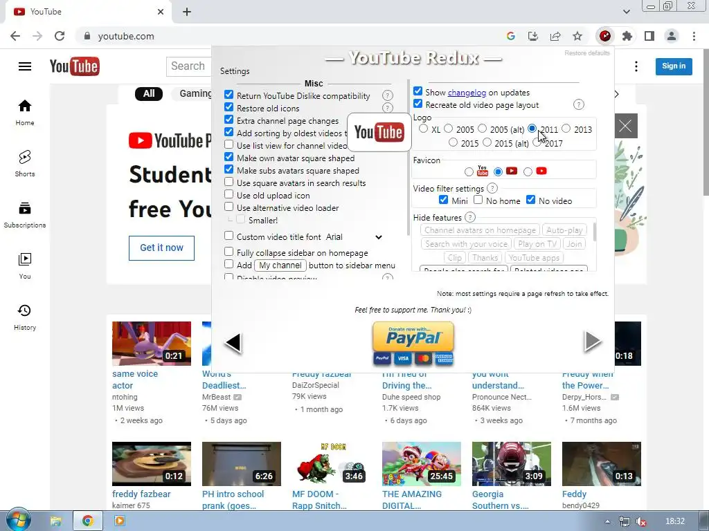Viewport: 709px width, 531px height.
Task: Select old YouTube tube favicon radio
Action: point(469,171)
